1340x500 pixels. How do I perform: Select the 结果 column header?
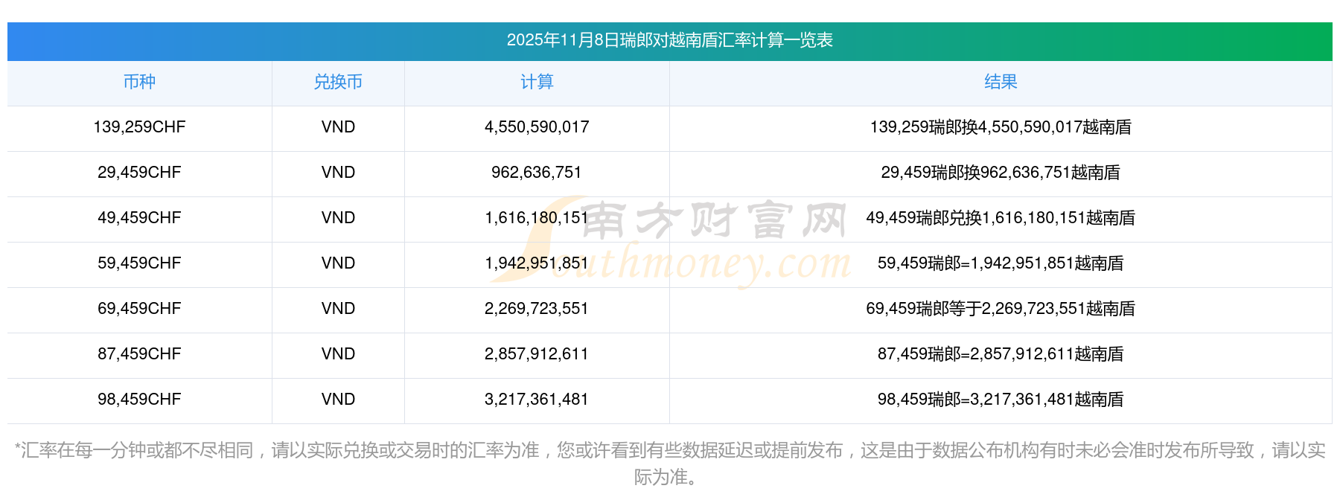tap(1001, 82)
